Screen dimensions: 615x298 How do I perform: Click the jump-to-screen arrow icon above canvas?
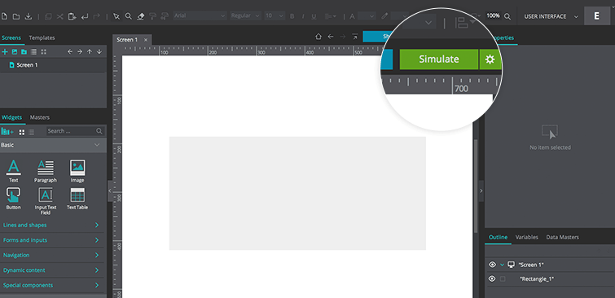(x=355, y=37)
